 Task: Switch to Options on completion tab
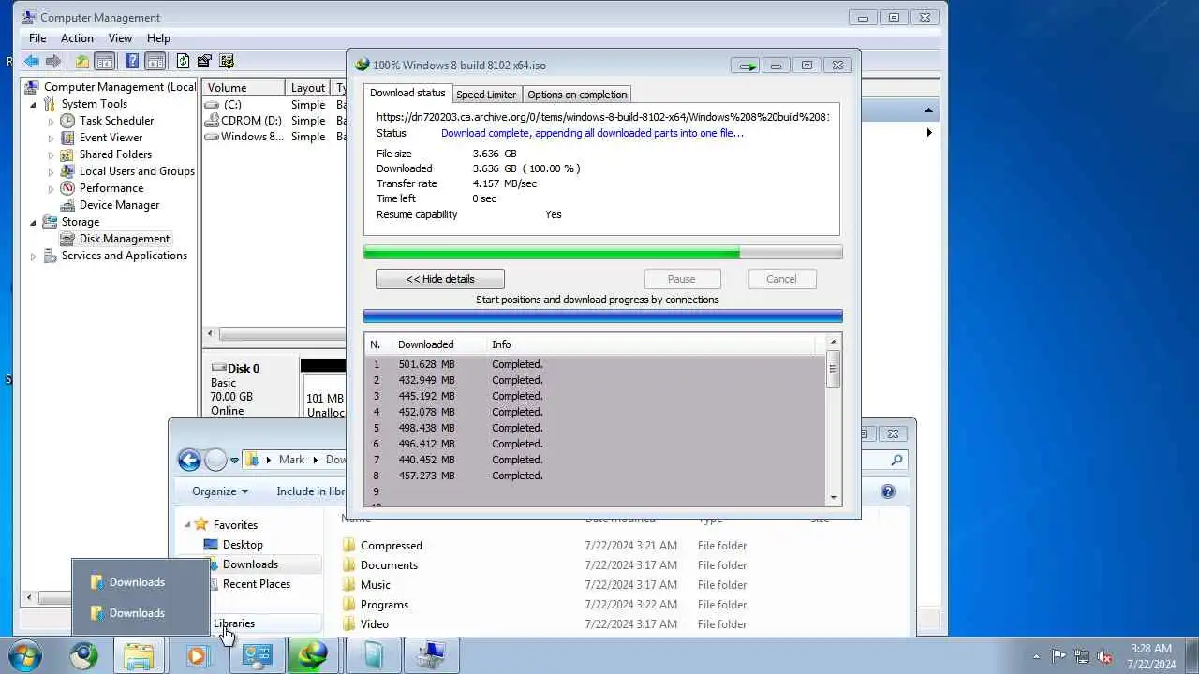pos(577,95)
